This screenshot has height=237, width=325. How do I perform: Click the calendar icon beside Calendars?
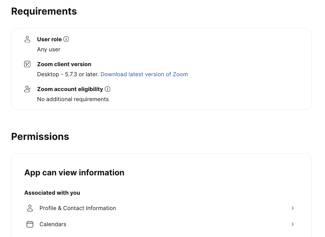(30, 224)
